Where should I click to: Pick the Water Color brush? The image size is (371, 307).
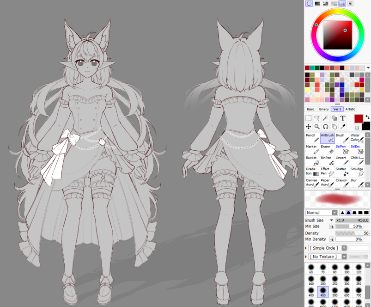point(357,138)
